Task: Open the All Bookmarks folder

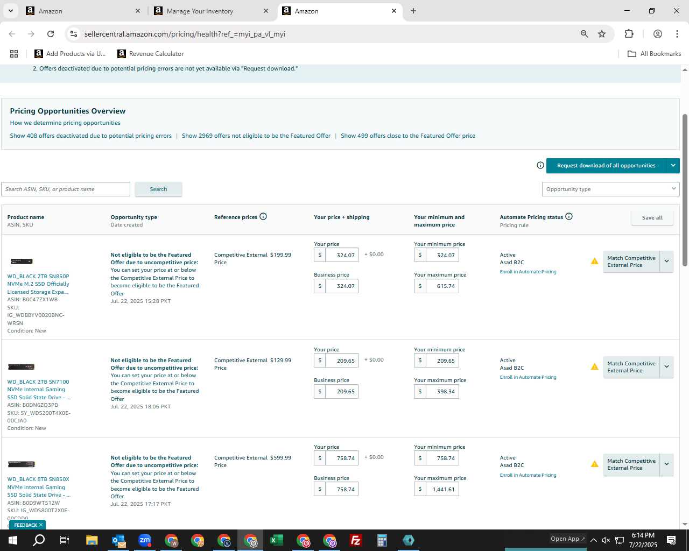Action: pos(655,54)
